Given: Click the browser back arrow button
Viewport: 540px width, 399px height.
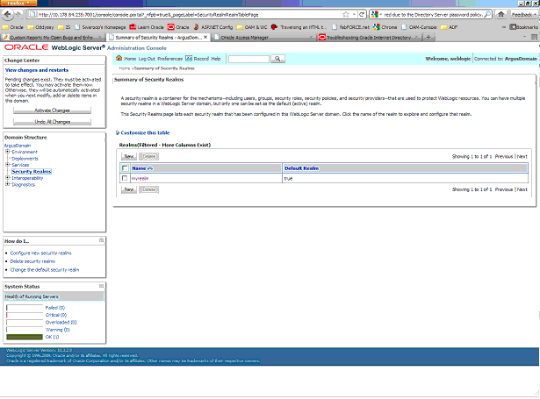Looking at the screenshot, I should coord(8,14).
